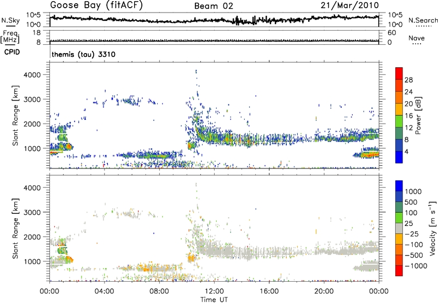Click the 4 tick on Power colorbar
Viewport: 438px width, 303px height.
point(406,151)
